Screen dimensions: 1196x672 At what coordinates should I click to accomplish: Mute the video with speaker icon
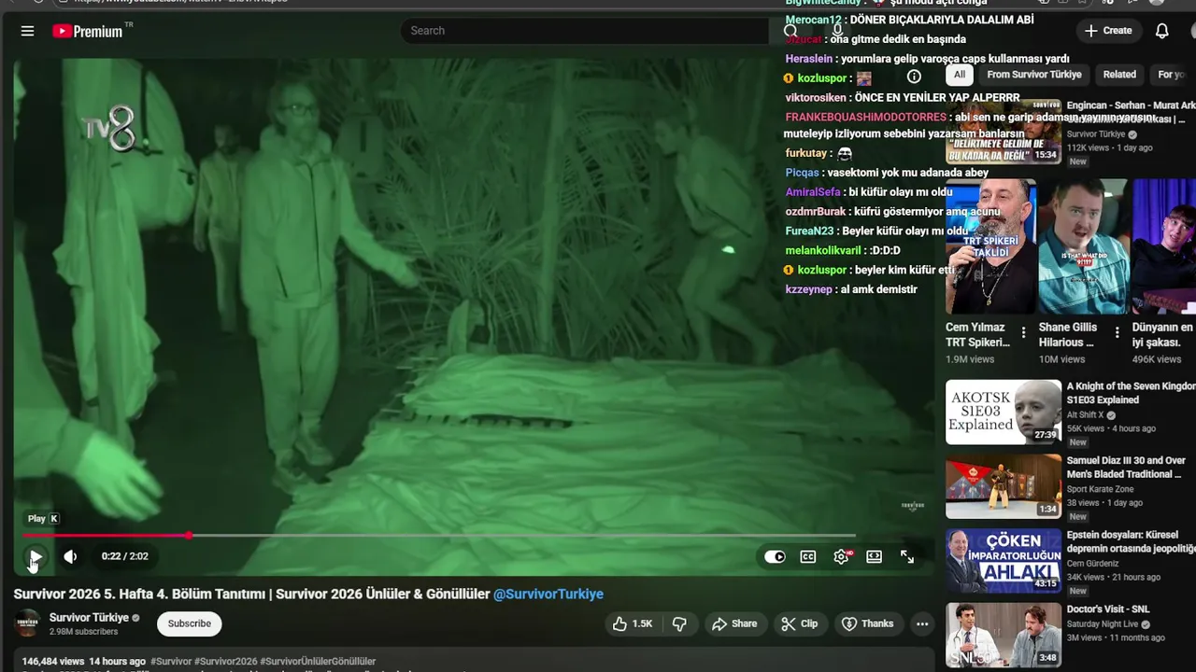tap(70, 556)
